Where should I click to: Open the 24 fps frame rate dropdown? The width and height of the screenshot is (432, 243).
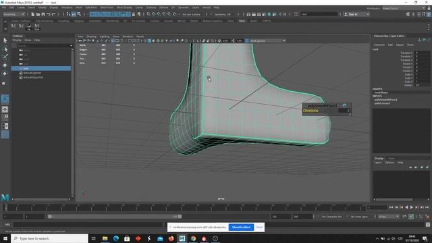point(389,217)
